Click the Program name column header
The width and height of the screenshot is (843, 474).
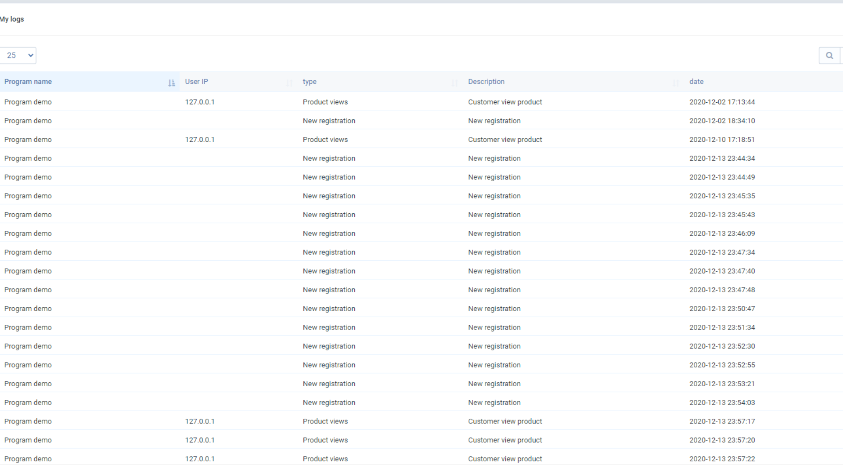coord(28,82)
